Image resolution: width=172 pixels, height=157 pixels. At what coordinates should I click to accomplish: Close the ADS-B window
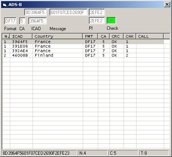tap(167, 5)
